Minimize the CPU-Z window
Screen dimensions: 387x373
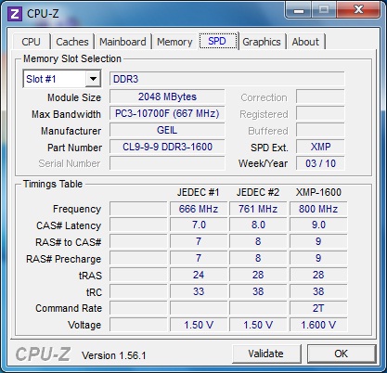coord(299,10)
